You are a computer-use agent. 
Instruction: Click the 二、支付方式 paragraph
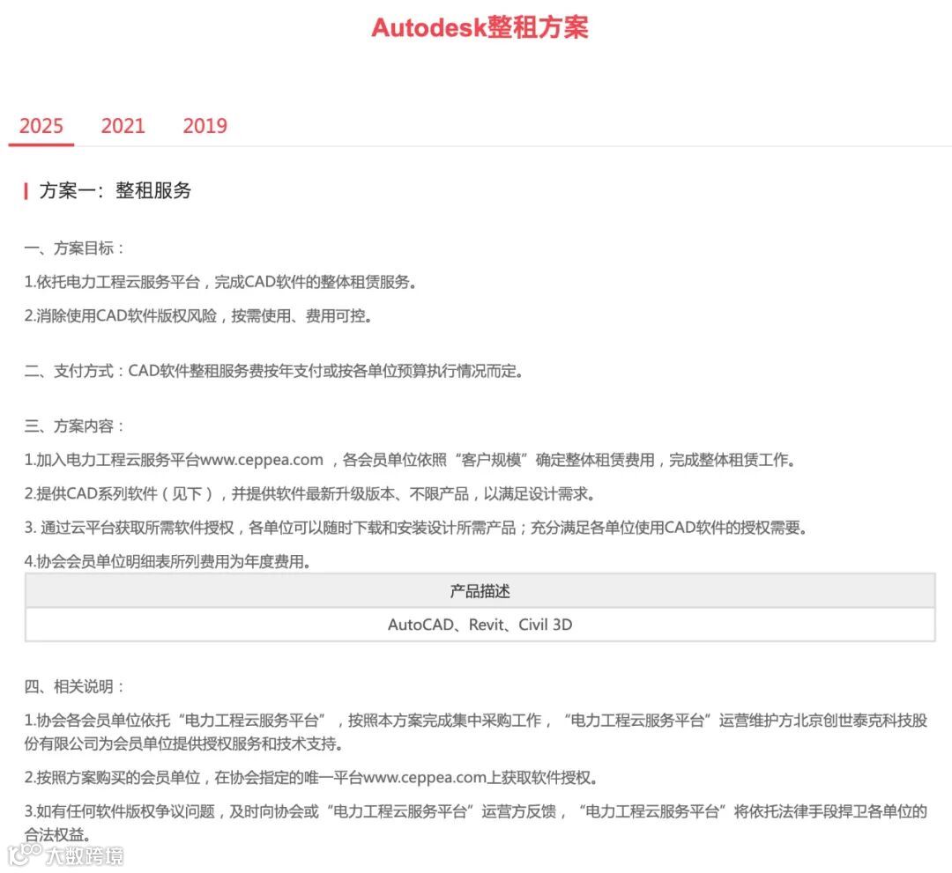pos(273,371)
